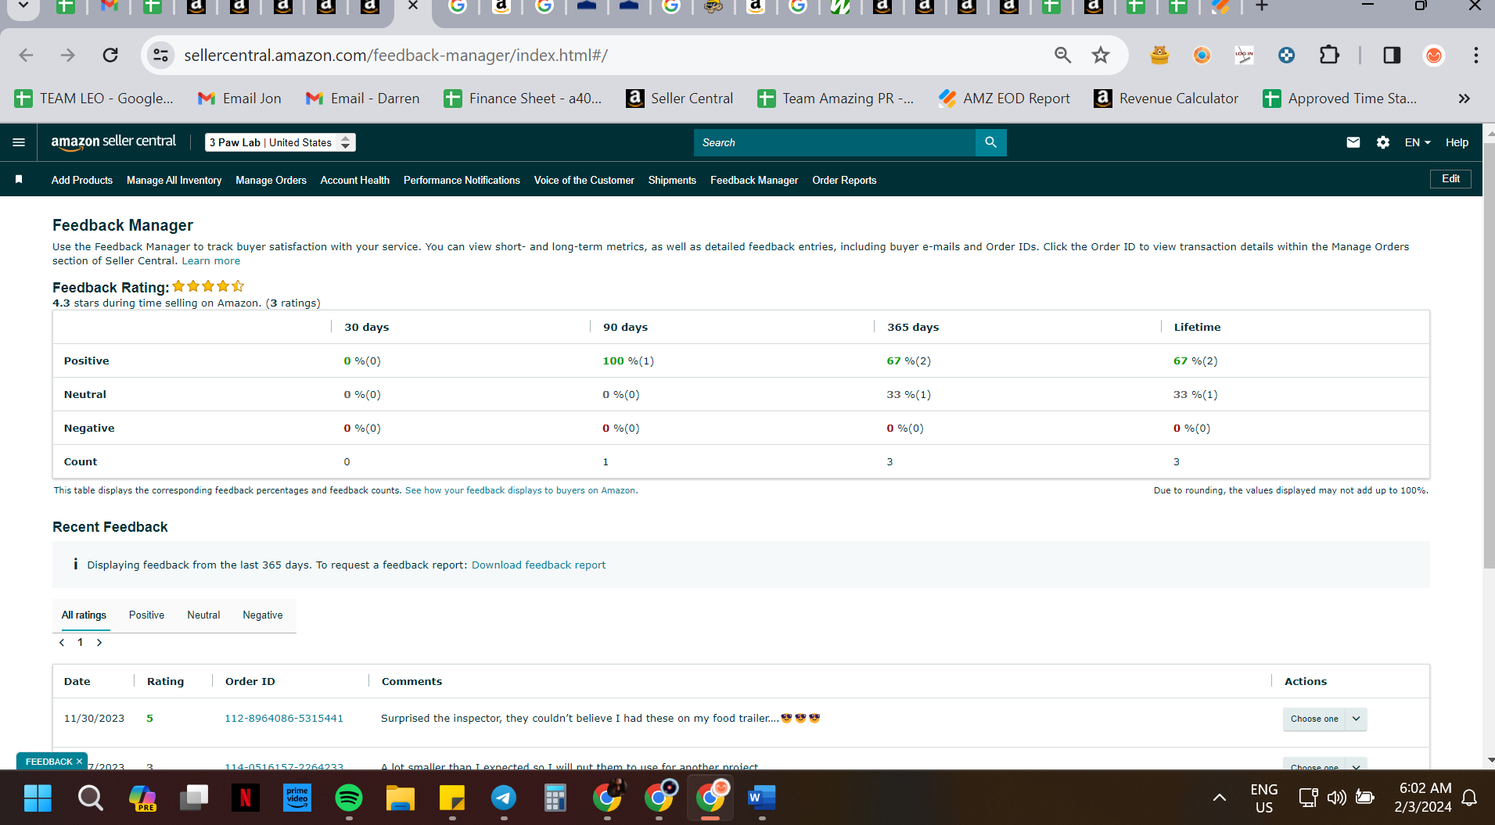Image resolution: width=1495 pixels, height=825 pixels.
Task: Open the 3 Paw Lab marketplace selector
Action: [280, 142]
